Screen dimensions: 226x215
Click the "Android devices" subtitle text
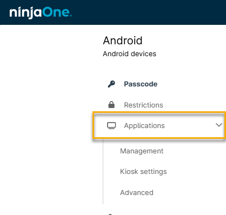coord(129,54)
